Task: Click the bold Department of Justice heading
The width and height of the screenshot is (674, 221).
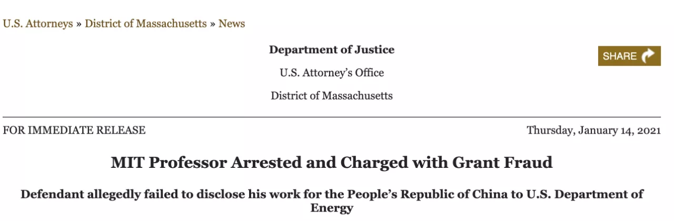Action: (332, 49)
